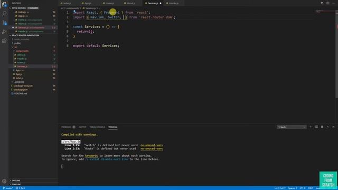Open the Debug Console panel tab
Screen dimensions: 338x190
97,127
